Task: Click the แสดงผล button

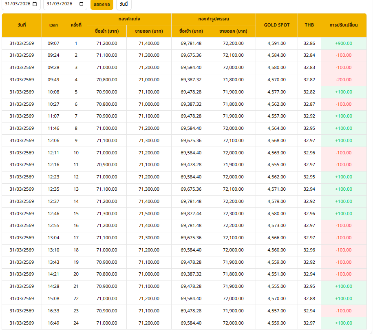Action: pyautogui.click(x=102, y=4)
